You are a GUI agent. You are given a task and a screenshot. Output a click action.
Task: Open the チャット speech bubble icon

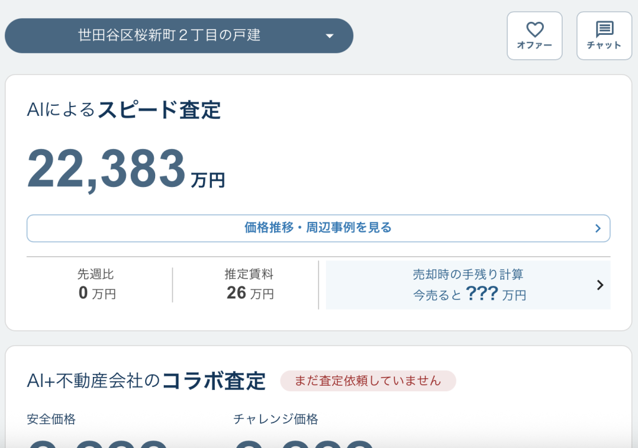tap(604, 28)
